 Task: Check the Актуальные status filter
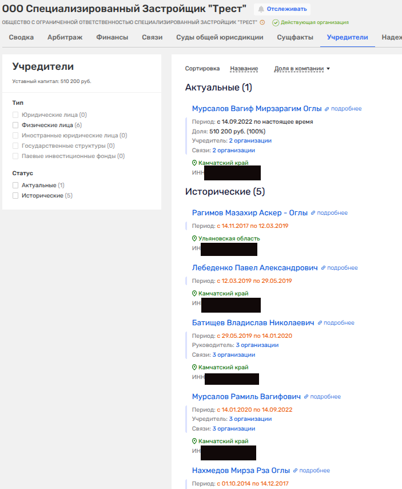pos(16,186)
